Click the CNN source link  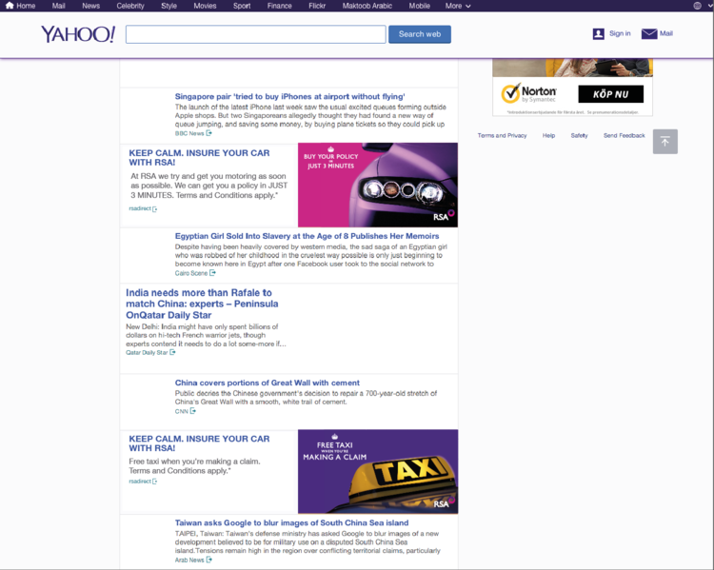(181, 411)
